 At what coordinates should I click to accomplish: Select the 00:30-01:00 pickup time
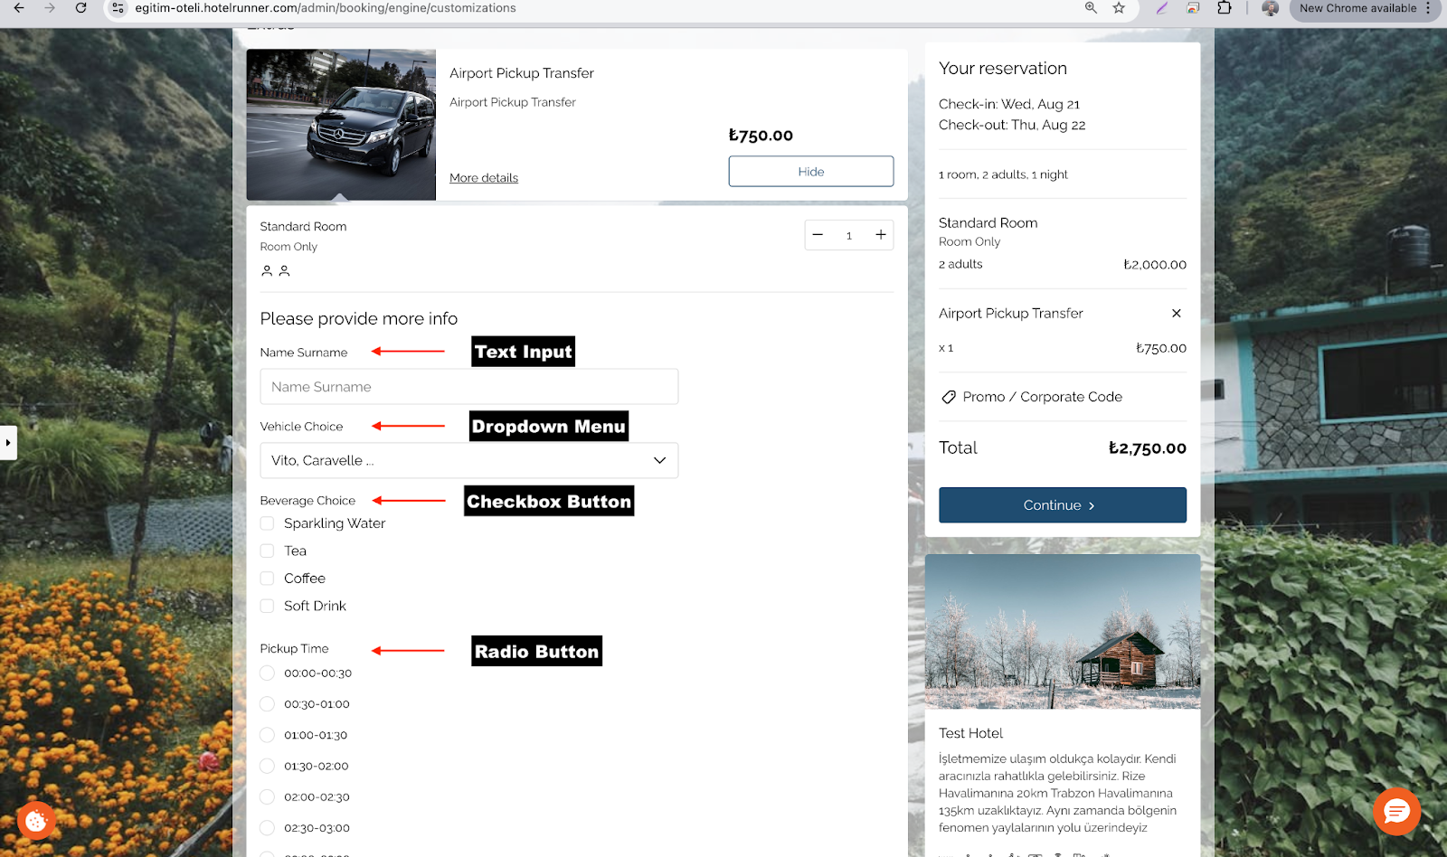(x=268, y=704)
